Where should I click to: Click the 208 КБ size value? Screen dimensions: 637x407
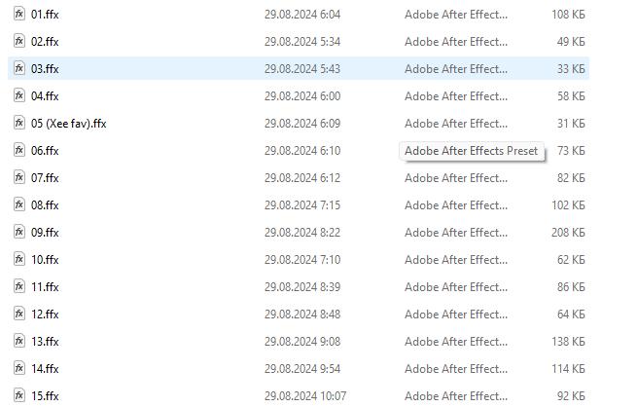tap(568, 232)
